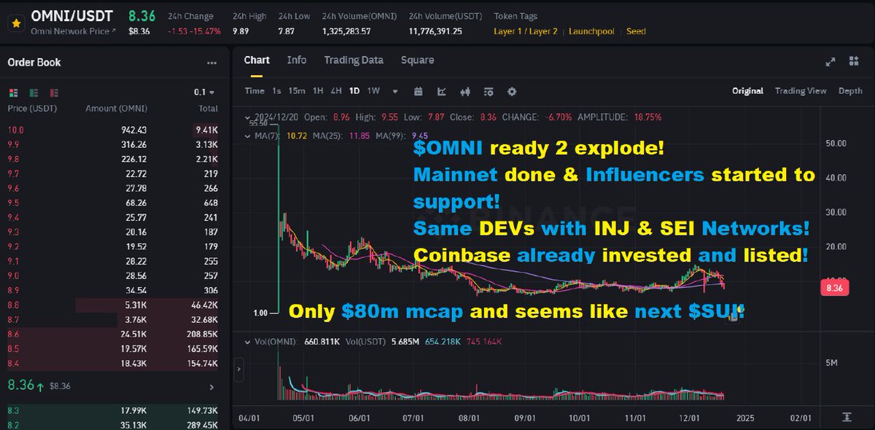This screenshot has width=875, height=430.
Task: Click the 10.0 ask price row
Action: (113, 130)
